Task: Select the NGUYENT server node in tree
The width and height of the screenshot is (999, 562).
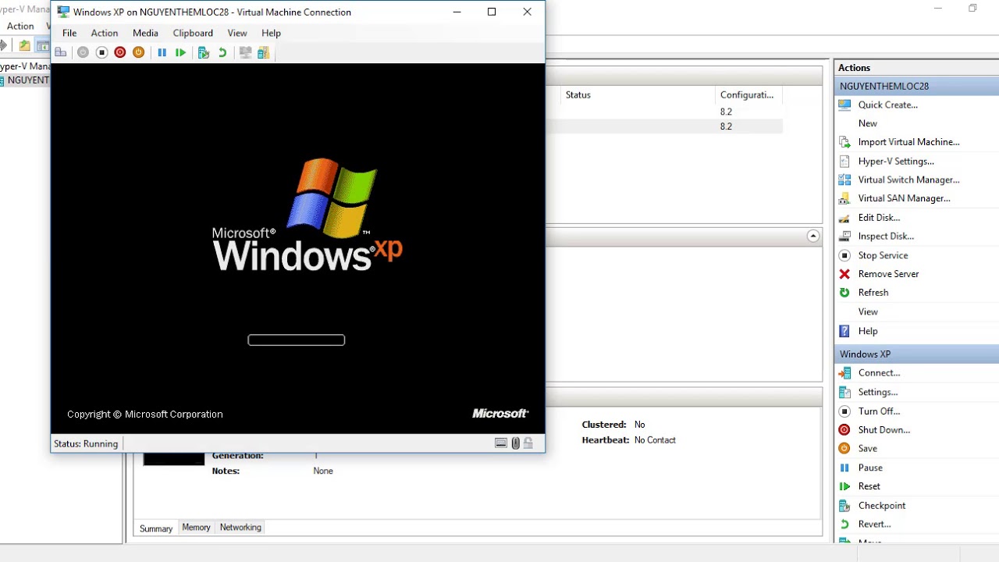Action: coord(25,80)
